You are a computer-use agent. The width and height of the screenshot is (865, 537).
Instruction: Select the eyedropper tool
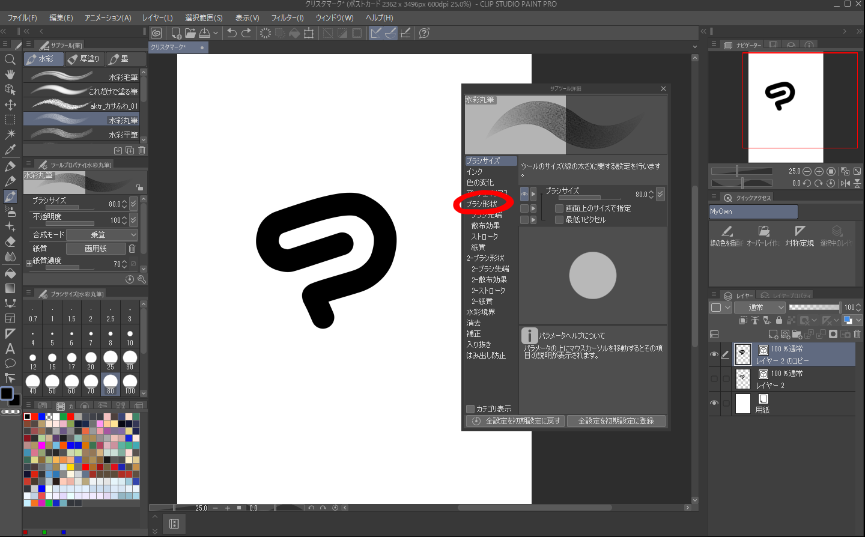10,150
